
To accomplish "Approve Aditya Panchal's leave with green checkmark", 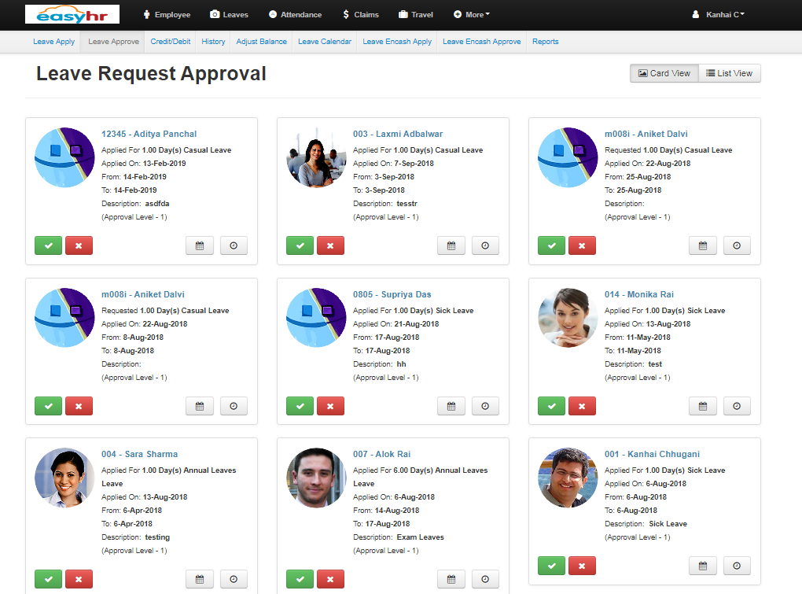I will coord(48,245).
